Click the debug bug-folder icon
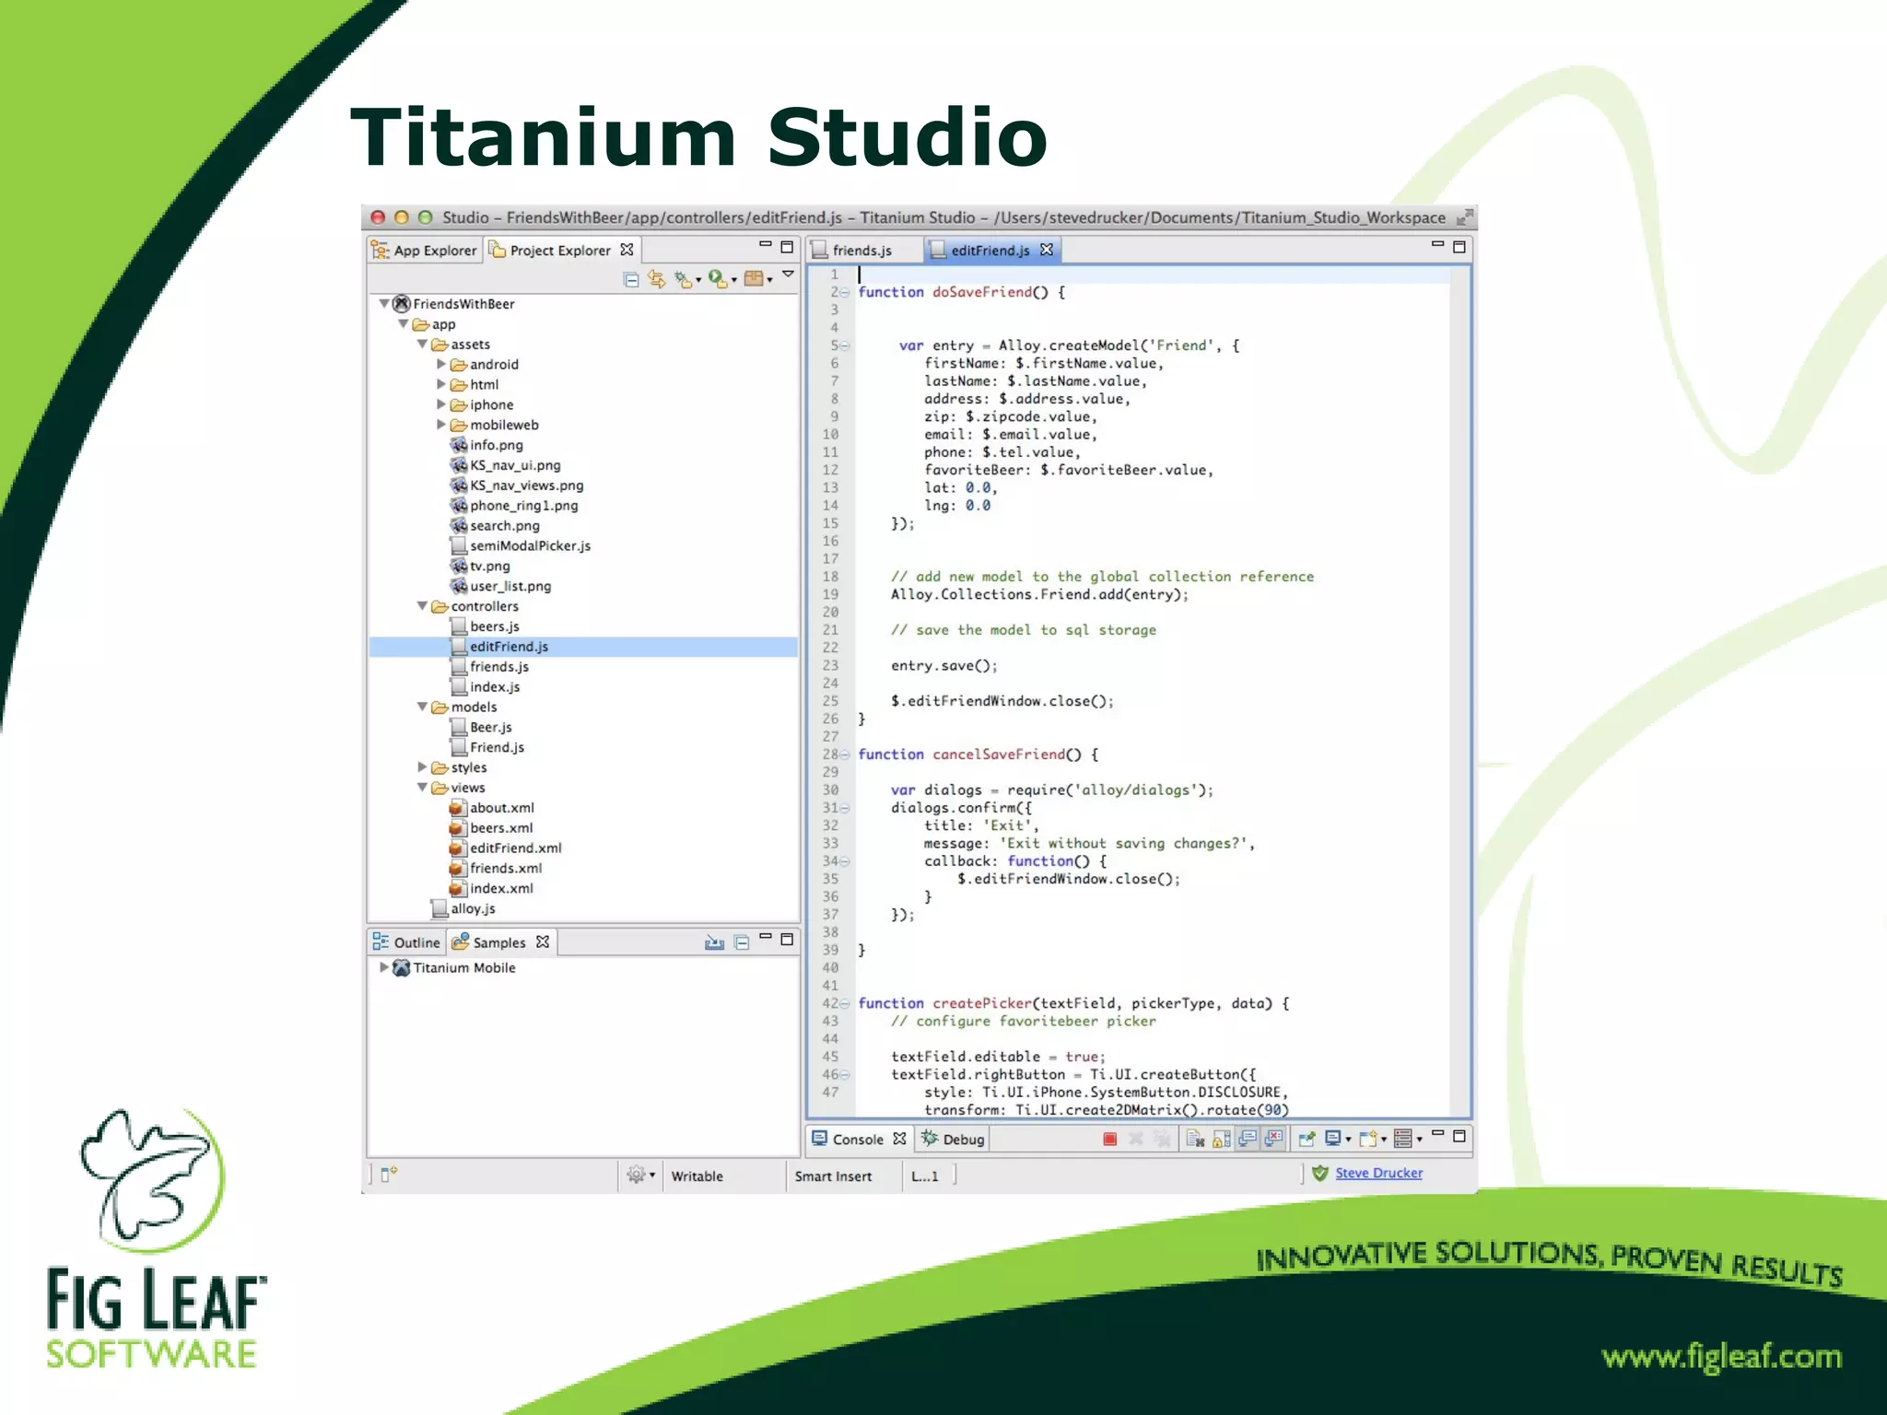Screen dimensions: 1887x1415 click(x=683, y=279)
